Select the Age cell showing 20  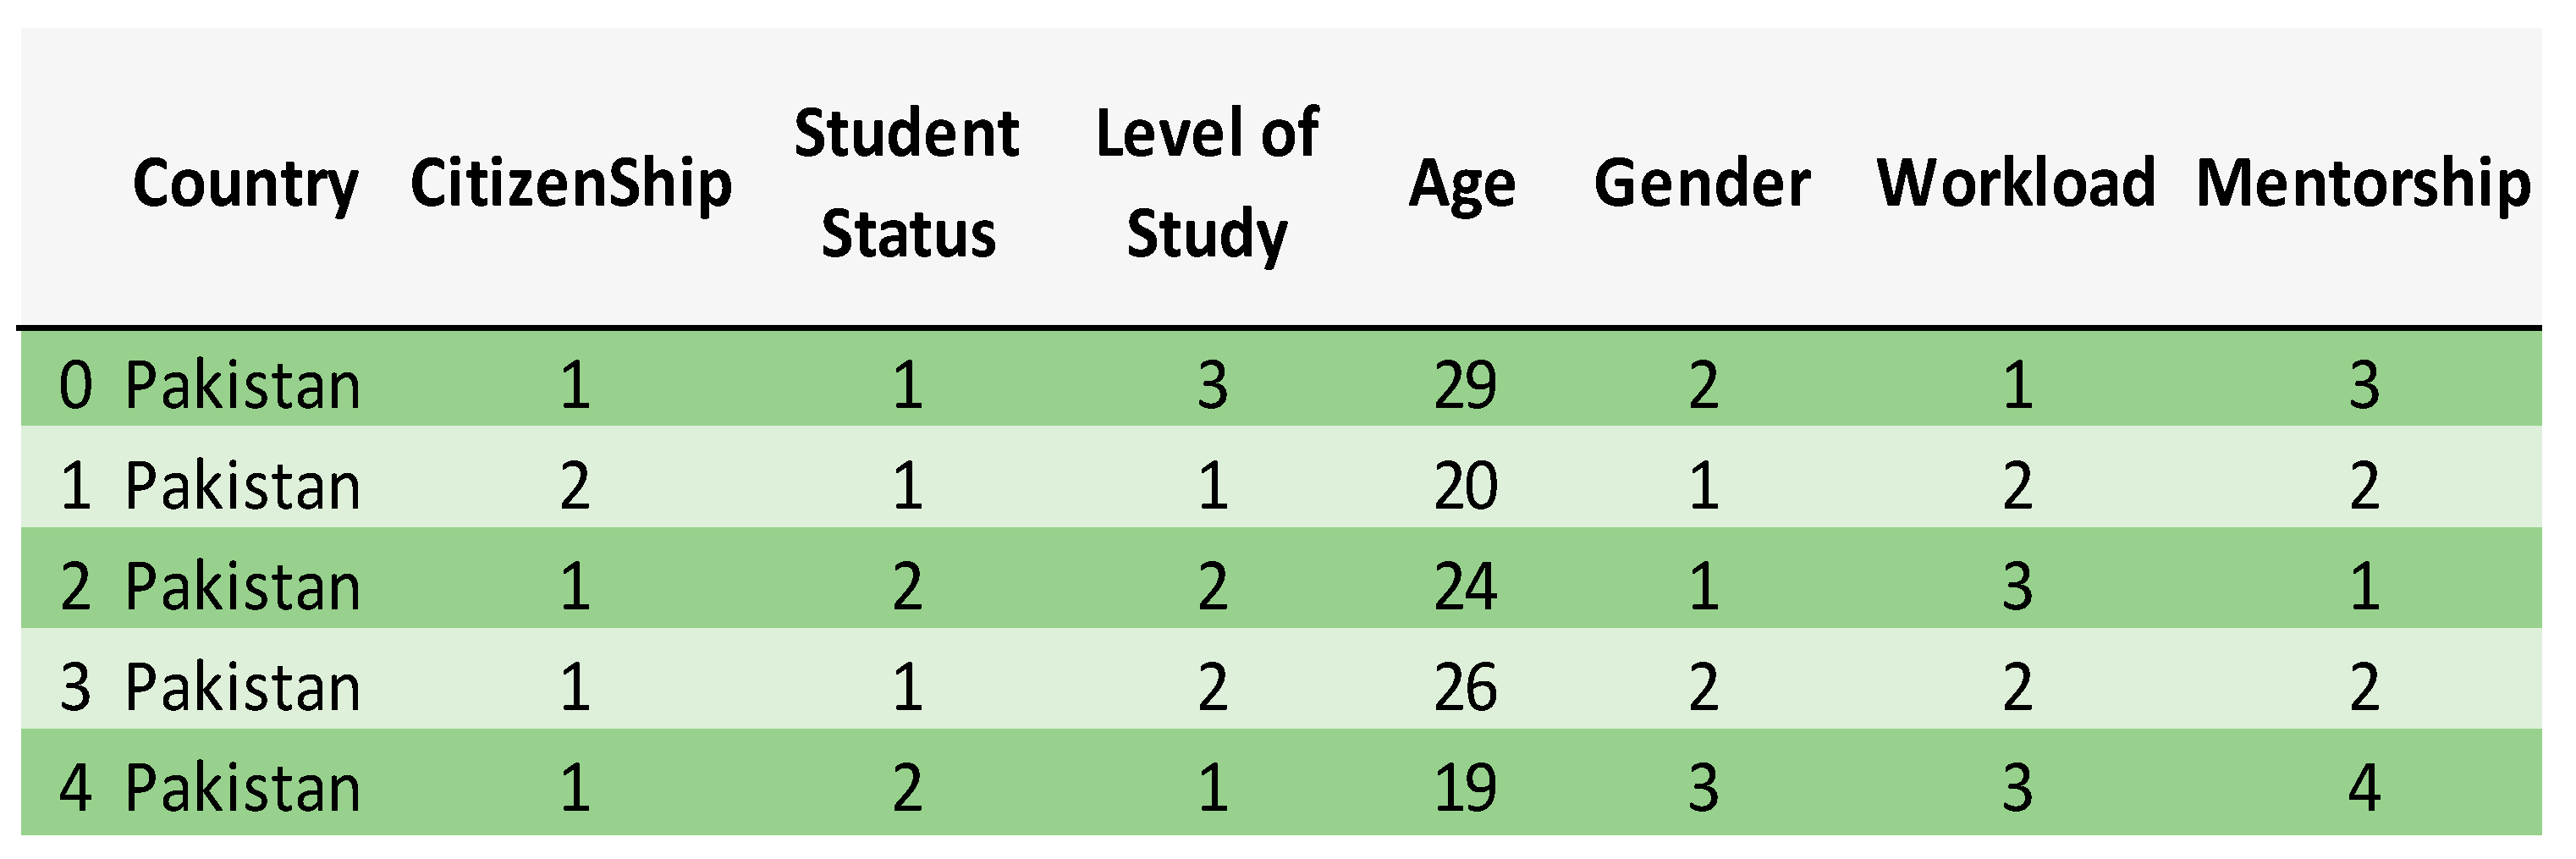tap(1465, 486)
